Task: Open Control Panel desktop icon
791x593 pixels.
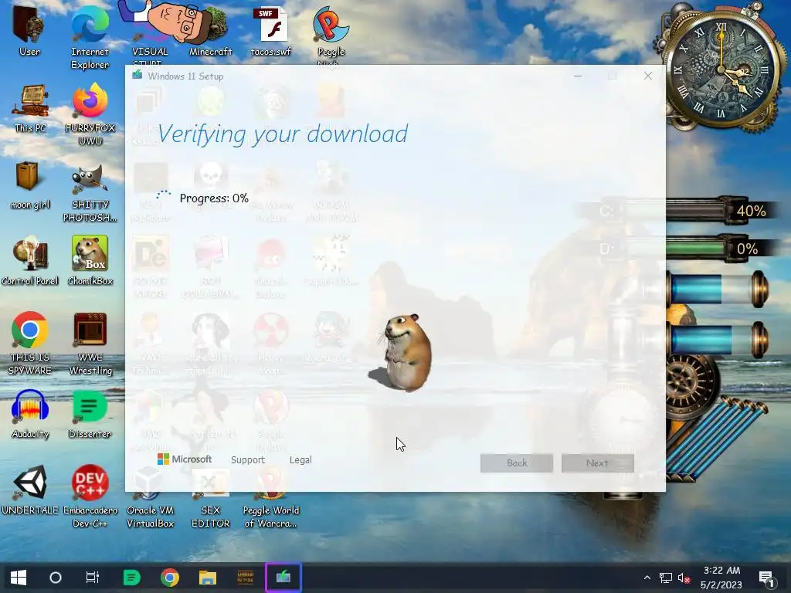Action: click(30, 261)
